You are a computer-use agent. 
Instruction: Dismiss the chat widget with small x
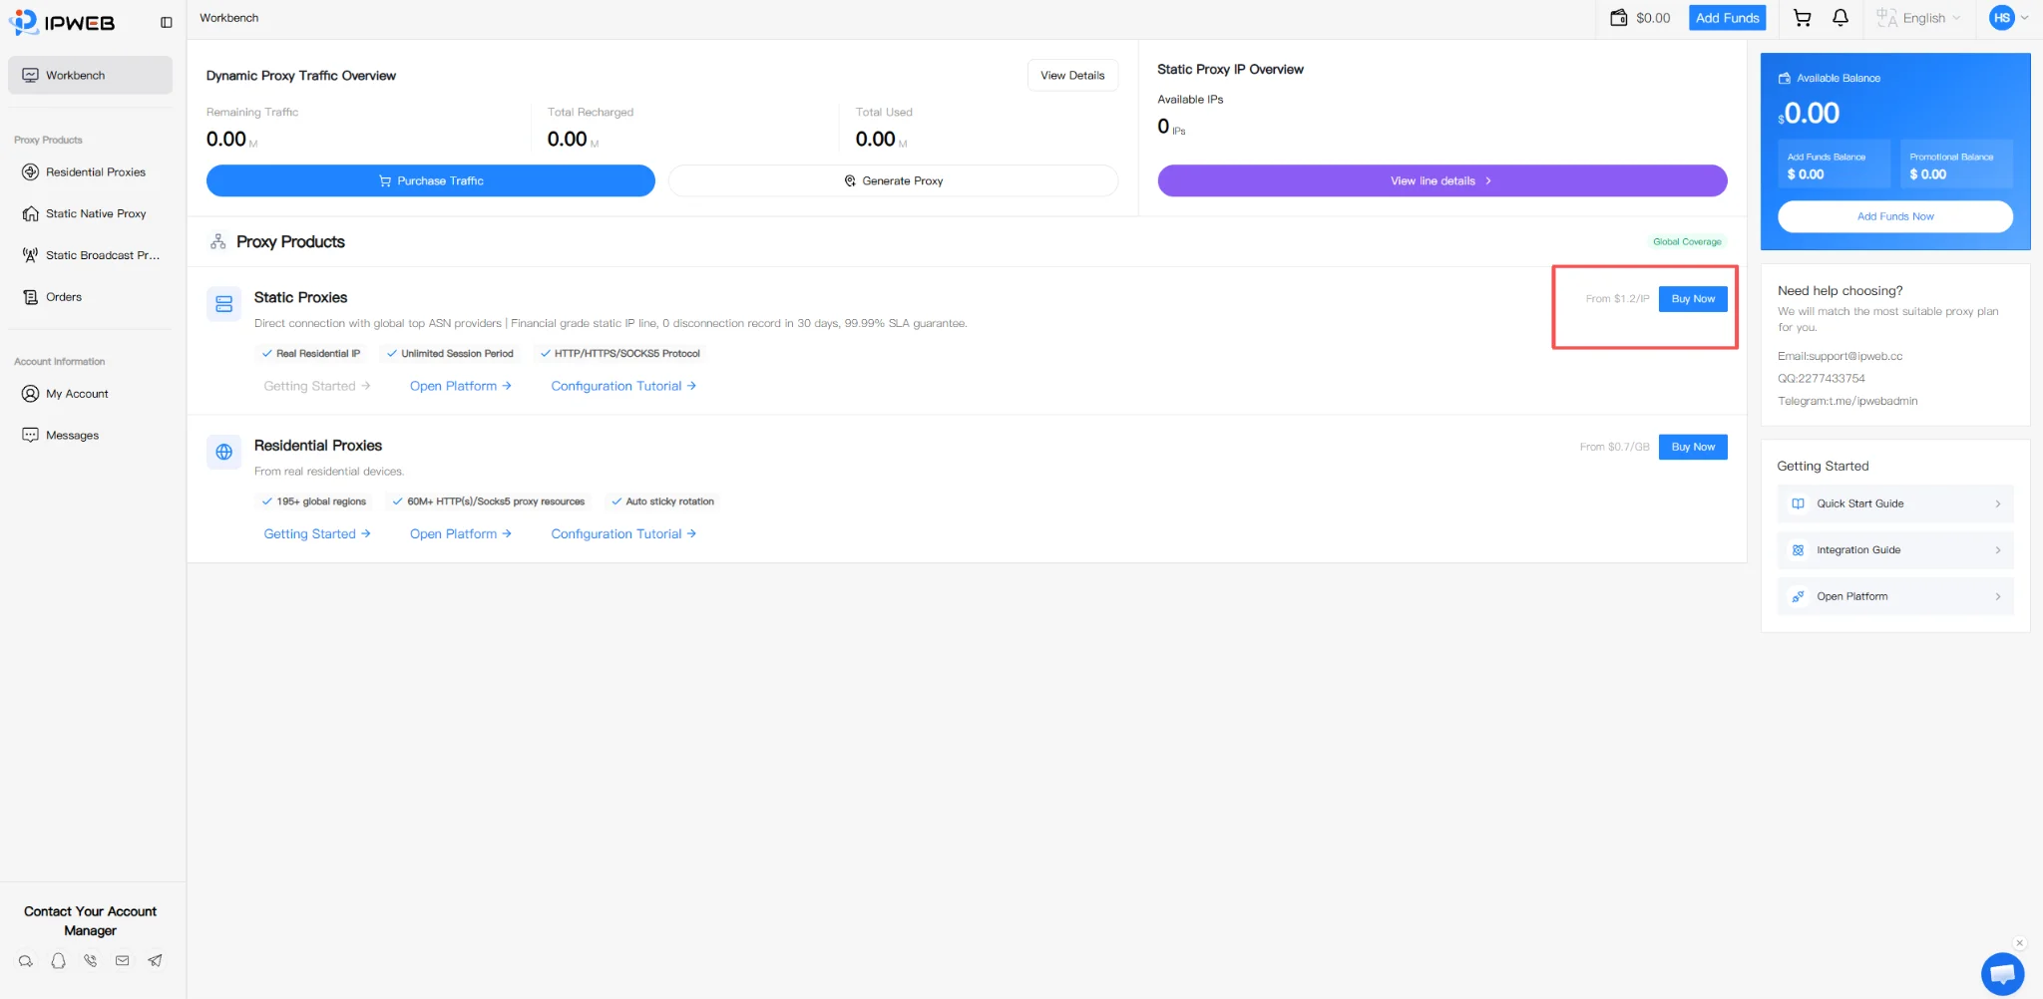click(2019, 943)
